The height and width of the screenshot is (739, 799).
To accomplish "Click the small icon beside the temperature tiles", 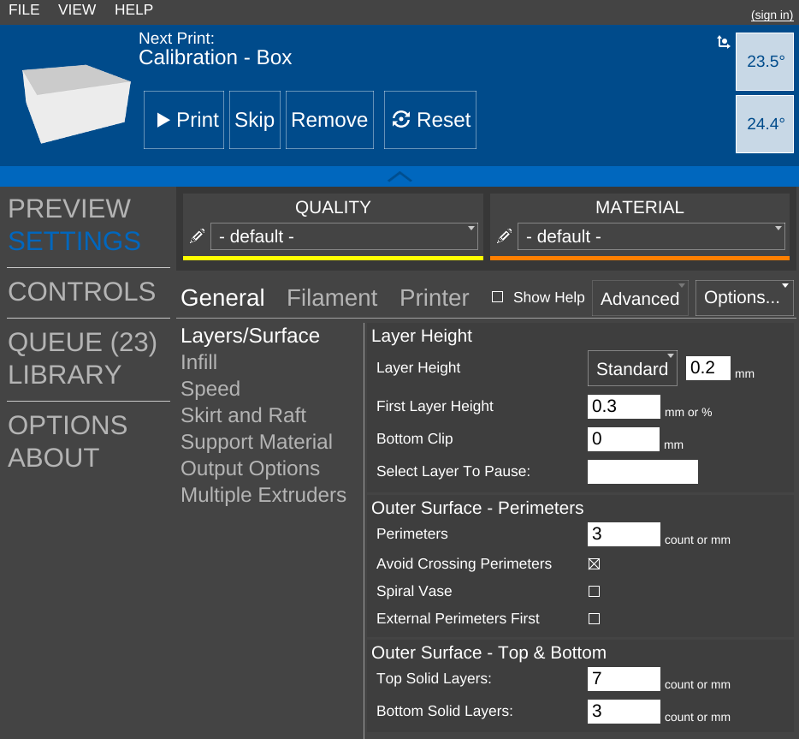I will pos(724,42).
